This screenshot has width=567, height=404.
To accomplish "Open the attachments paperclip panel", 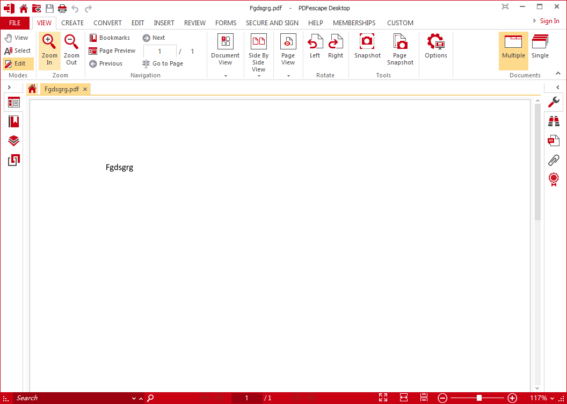I will [x=554, y=160].
